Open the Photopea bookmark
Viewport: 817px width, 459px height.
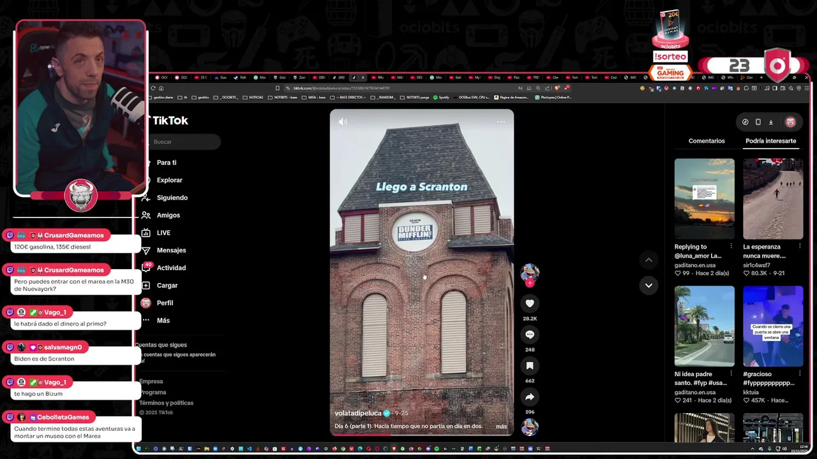click(553, 98)
